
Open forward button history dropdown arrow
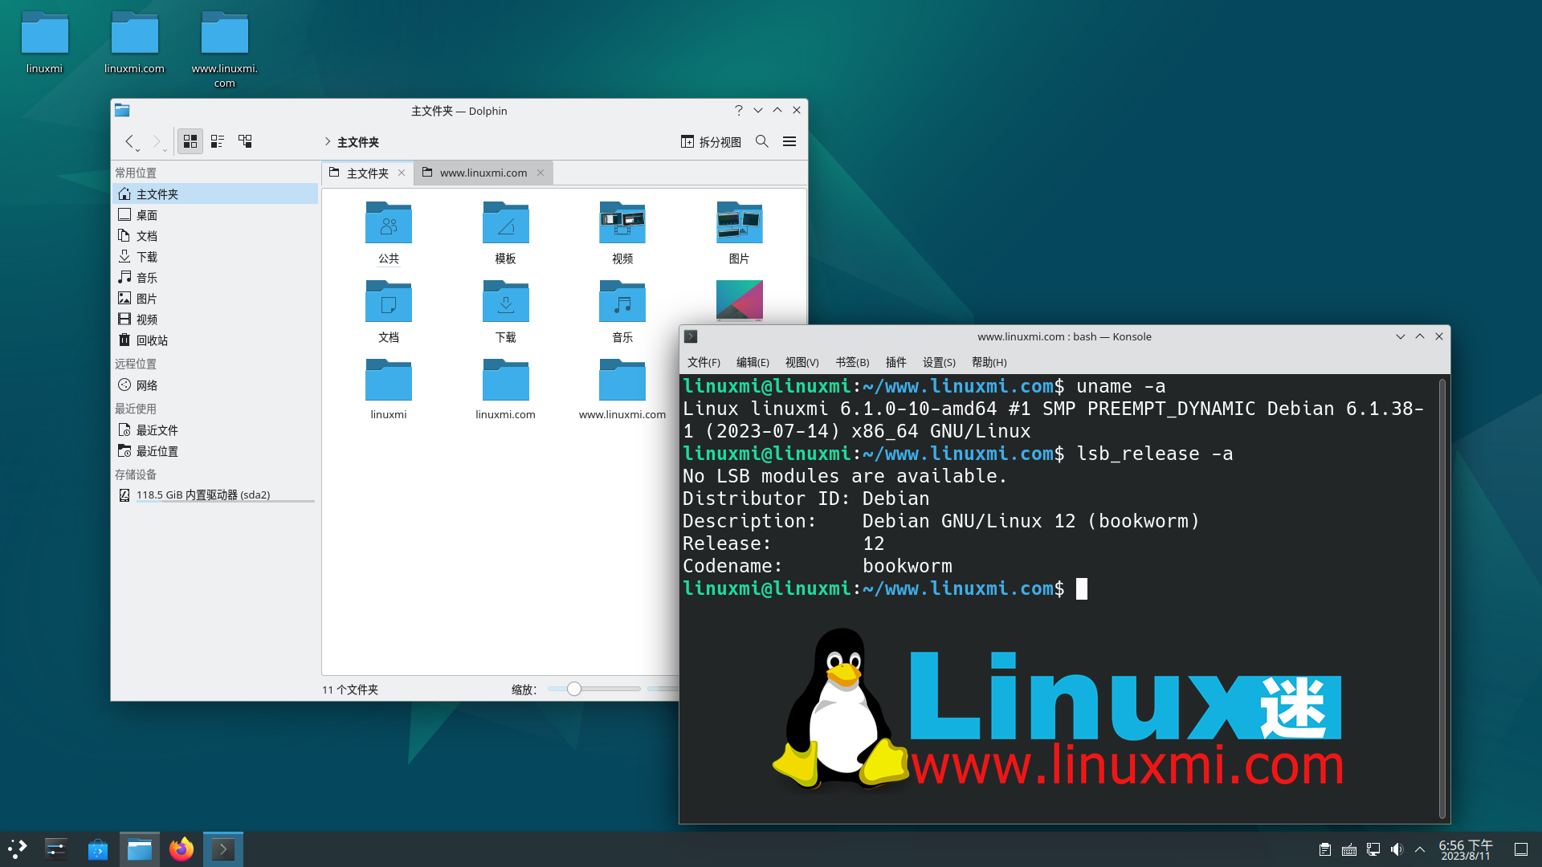[165, 150]
